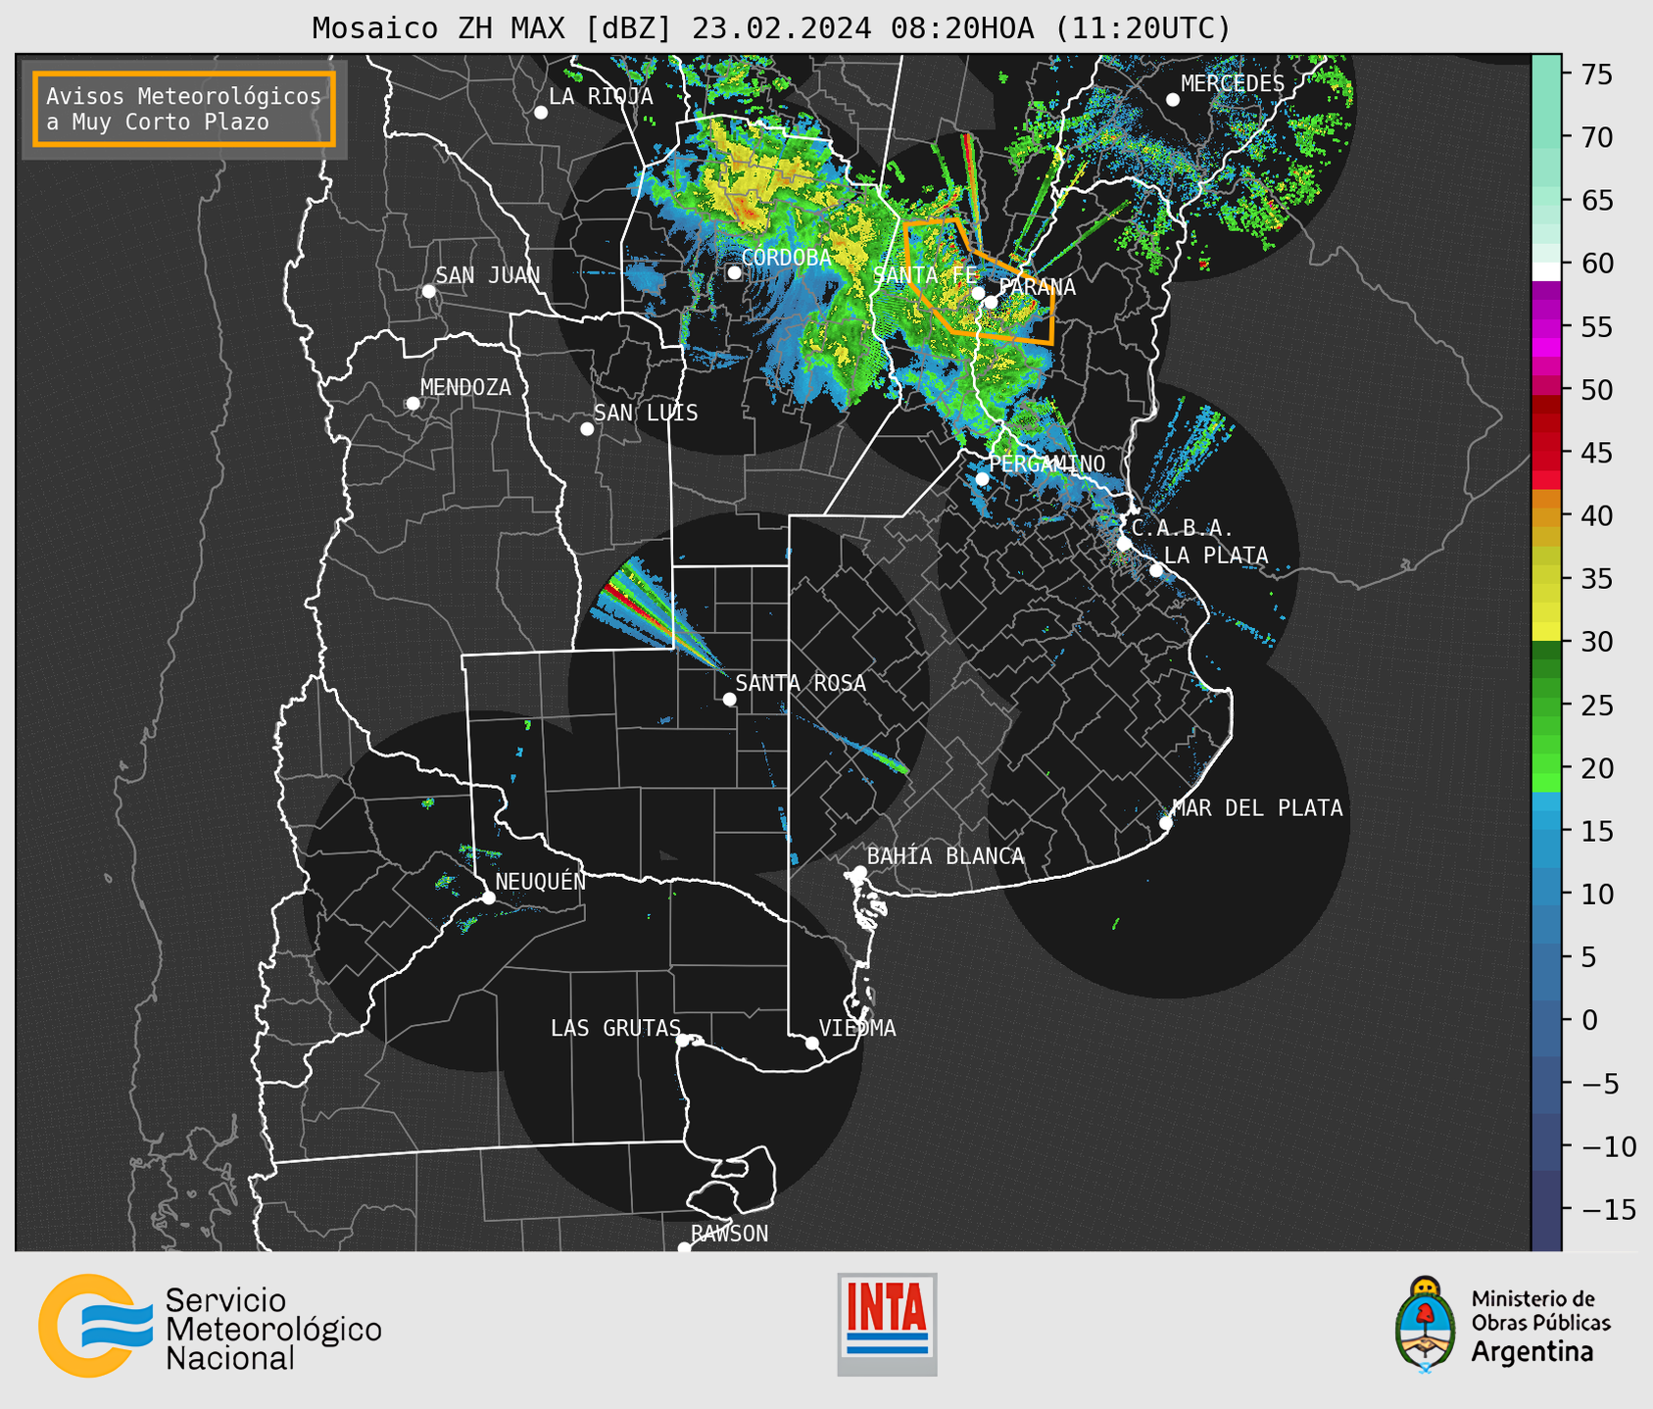Click the 25 dBZ green band on the color scale
The height and width of the screenshot is (1409, 1653).
(x=1546, y=705)
